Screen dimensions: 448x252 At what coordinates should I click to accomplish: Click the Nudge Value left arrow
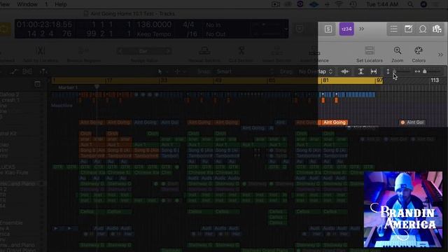(x=120, y=51)
